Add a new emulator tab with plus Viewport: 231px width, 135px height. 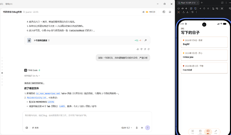click(x=202, y=3)
